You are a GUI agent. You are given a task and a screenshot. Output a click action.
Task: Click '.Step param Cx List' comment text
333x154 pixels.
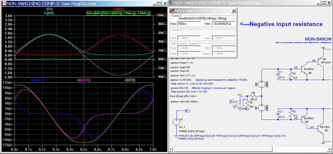[192, 84]
